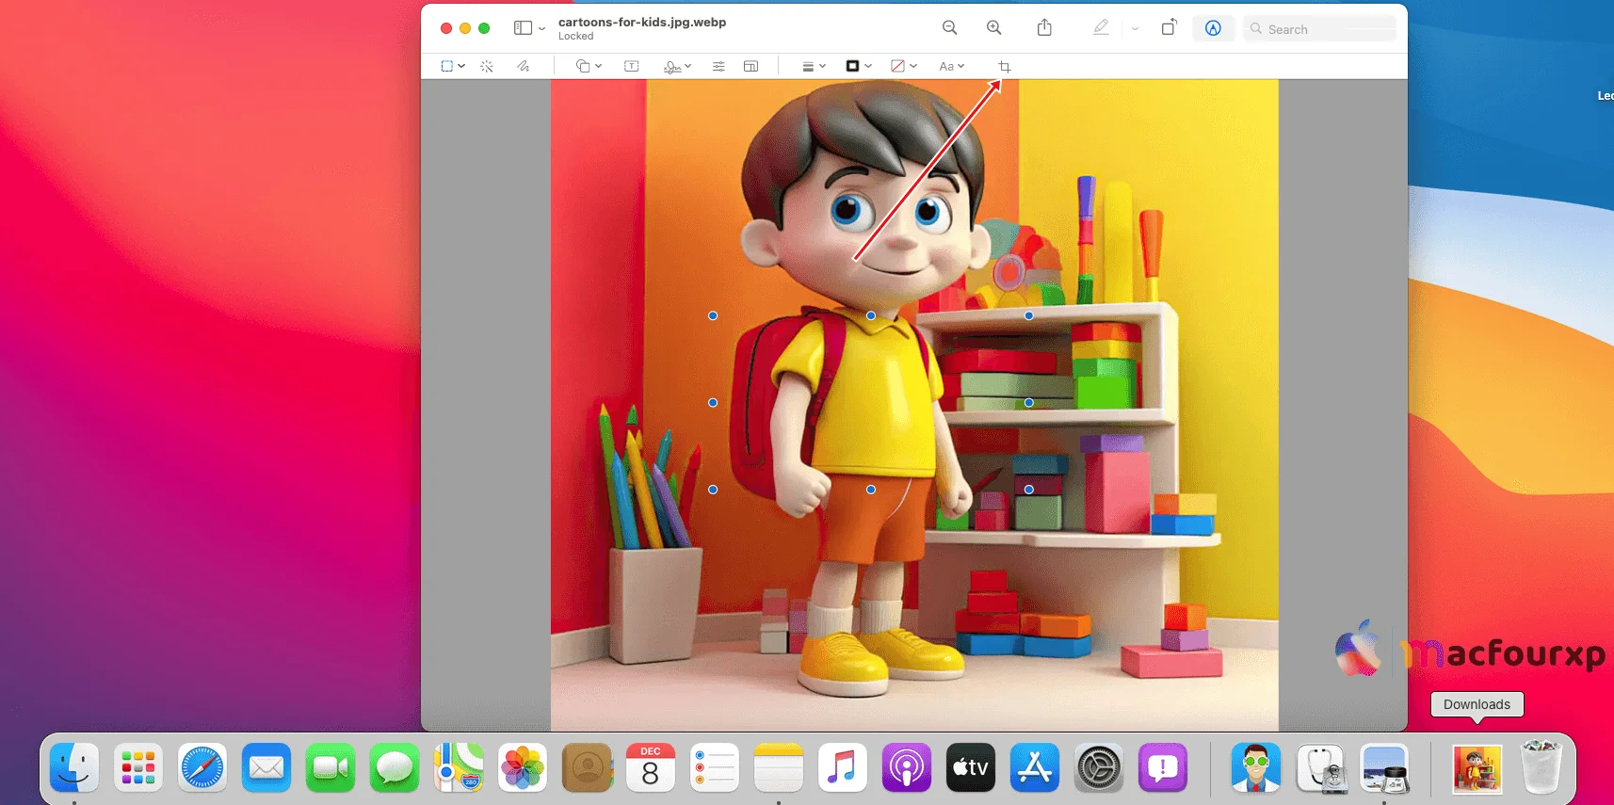Image resolution: width=1614 pixels, height=805 pixels.
Task: Open Photos from the Dock
Action: (x=523, y=767)
